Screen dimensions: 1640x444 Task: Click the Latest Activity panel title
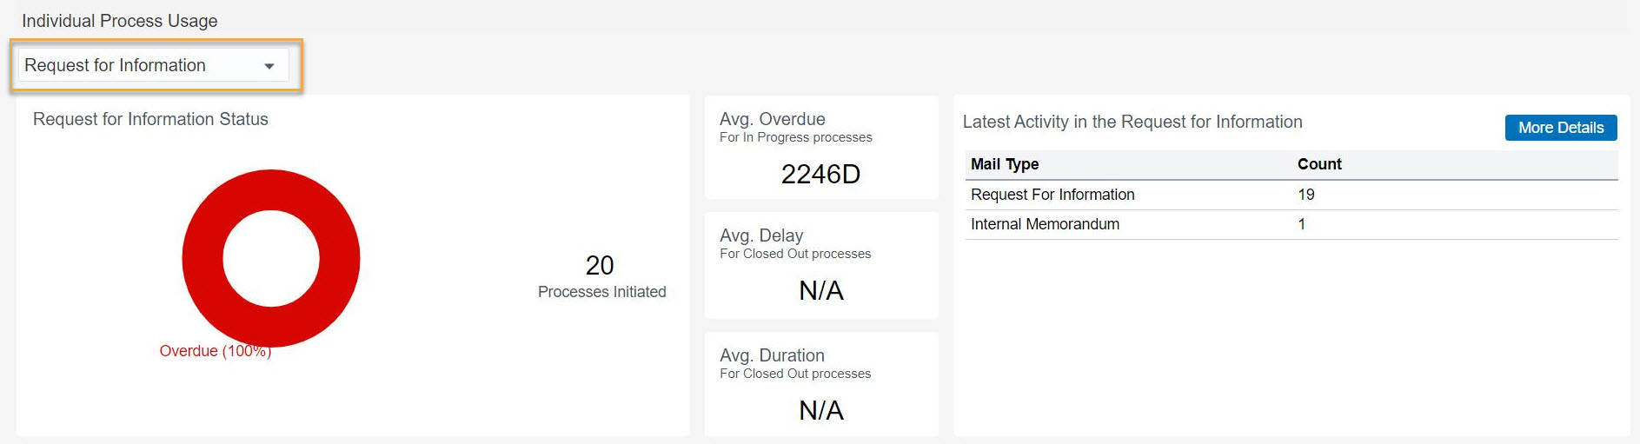tap(1132, 122)
